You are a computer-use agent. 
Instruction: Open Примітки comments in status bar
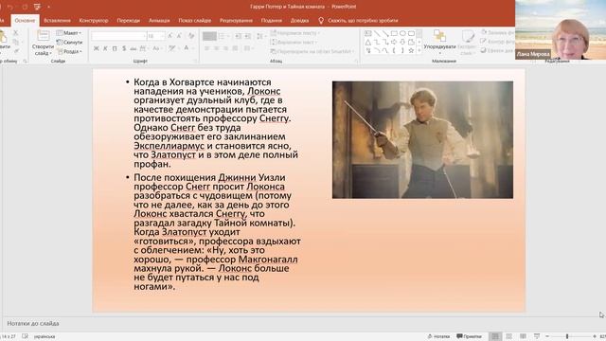470,336
